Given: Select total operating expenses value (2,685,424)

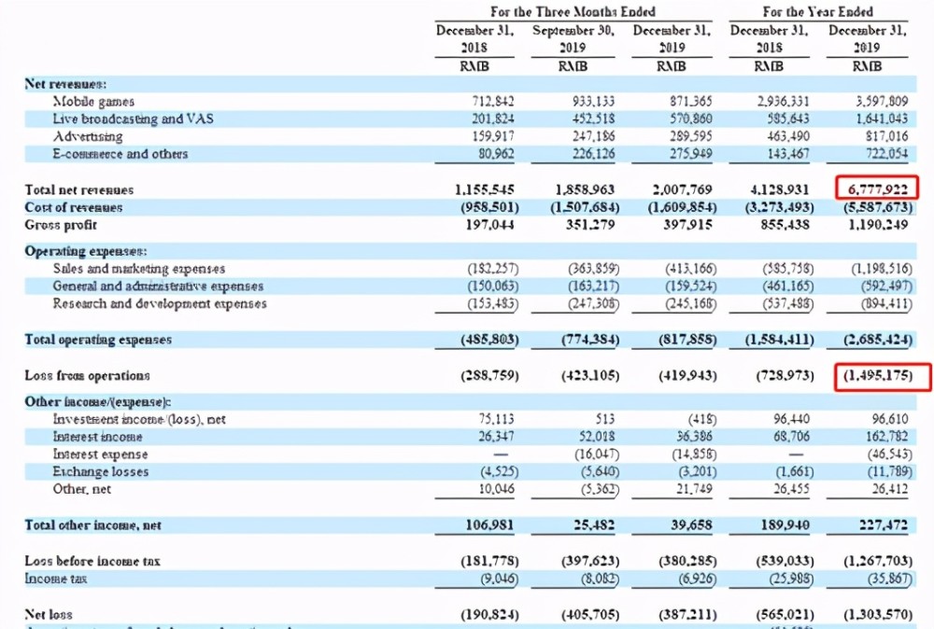Looking at the screenshot, I should tap(877, 340).
